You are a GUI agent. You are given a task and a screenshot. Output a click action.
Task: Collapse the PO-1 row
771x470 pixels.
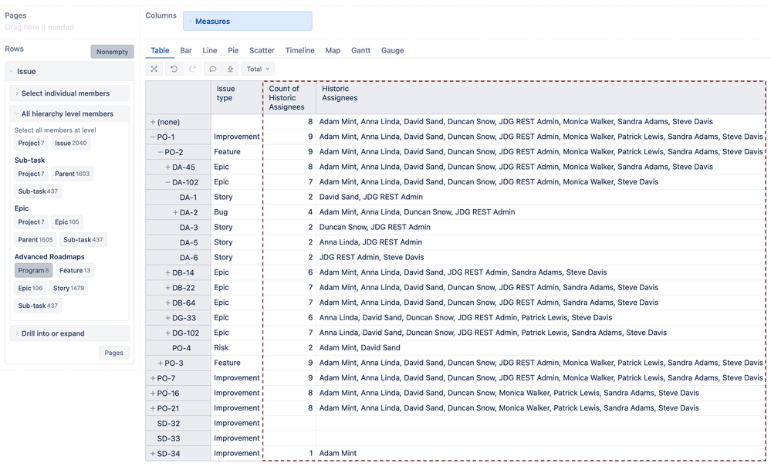coord(153,137)
